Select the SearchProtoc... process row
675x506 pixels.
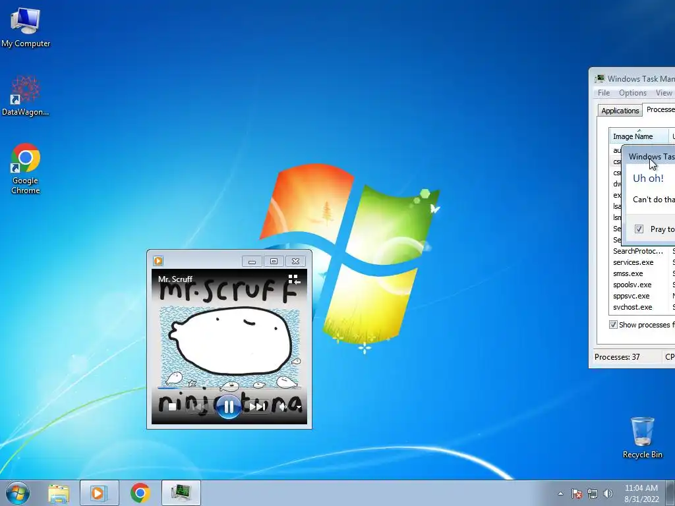point(642,251)
